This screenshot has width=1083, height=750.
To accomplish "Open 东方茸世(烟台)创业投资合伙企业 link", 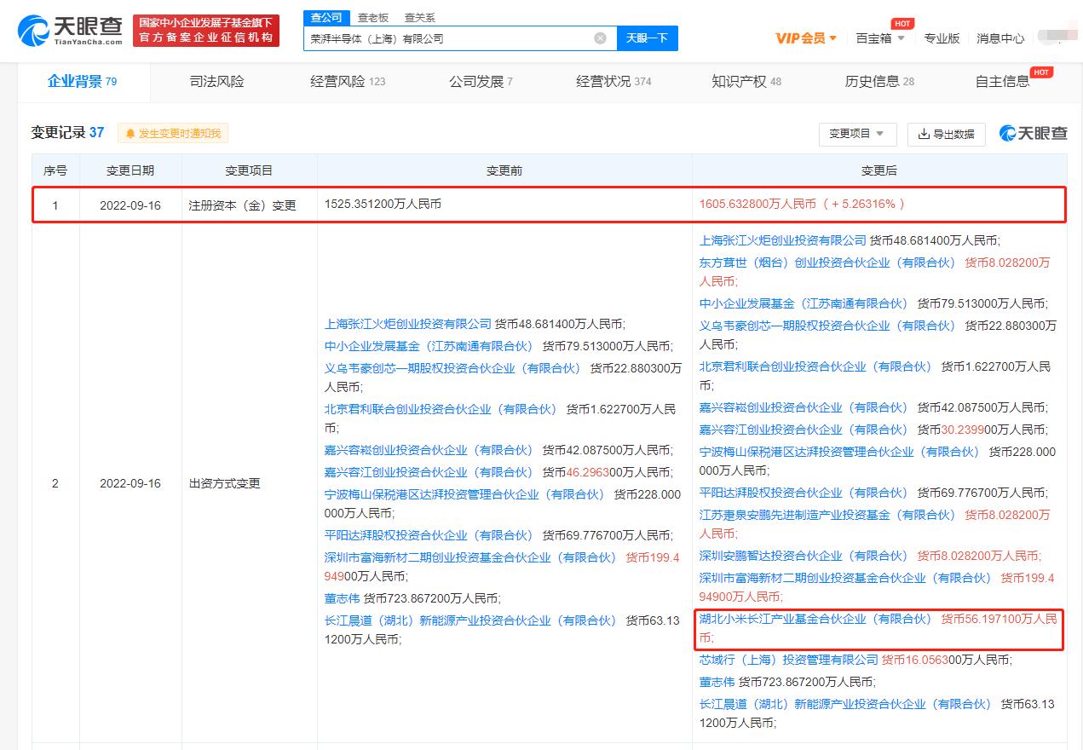I will (x=827, y=262).
